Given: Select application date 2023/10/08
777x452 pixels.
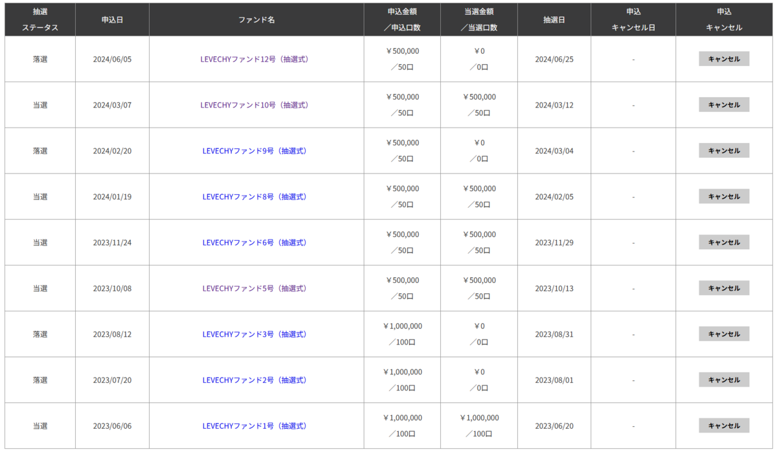Looking at the screenshot, I should coord(112,288).
